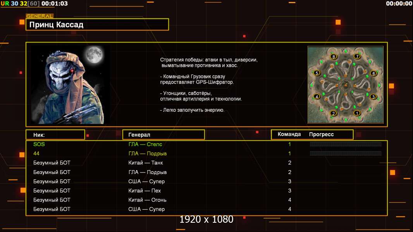Screen dimensions: 413x232
Task: Select 'Безумный БОТ' in the Китай — Танк row
Action: pyautogui.click(x=52, y=163)
